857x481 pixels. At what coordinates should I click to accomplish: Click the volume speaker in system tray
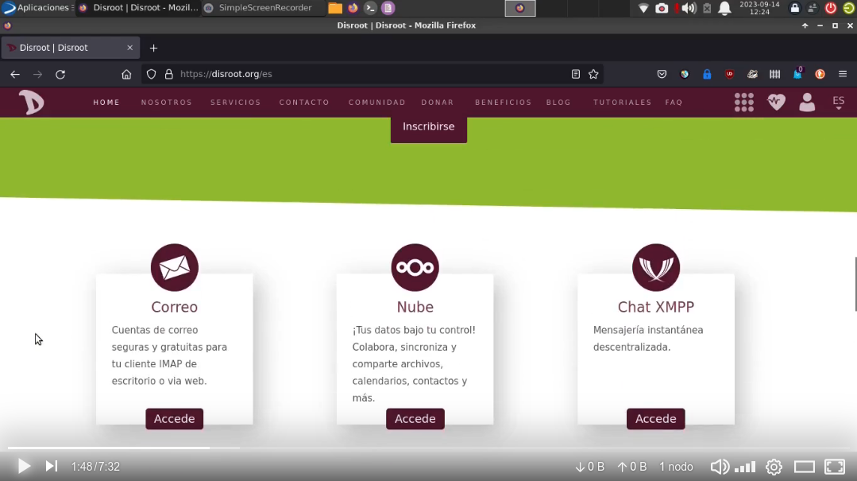click(689, 8)
